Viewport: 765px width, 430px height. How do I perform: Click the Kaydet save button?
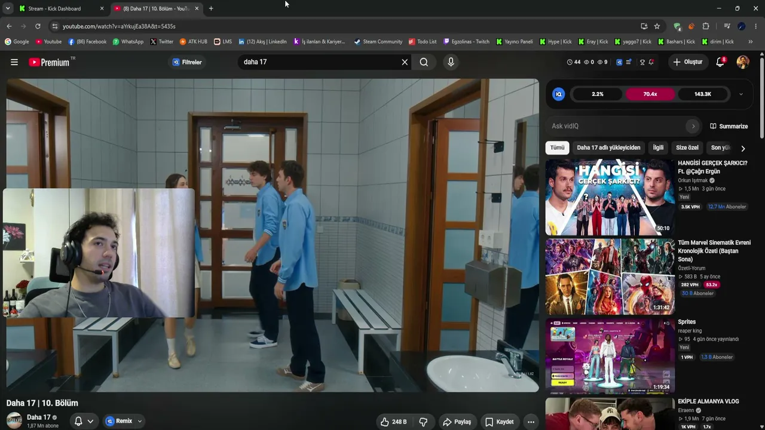[x=499, y=422]
